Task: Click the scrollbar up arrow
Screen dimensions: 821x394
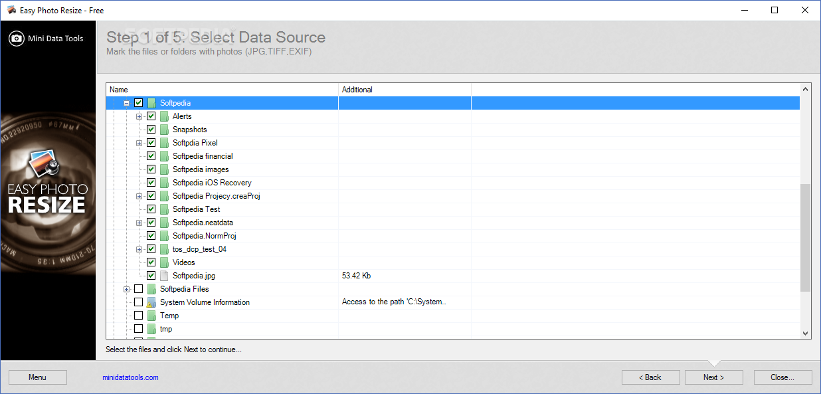Action: point(805,89)
